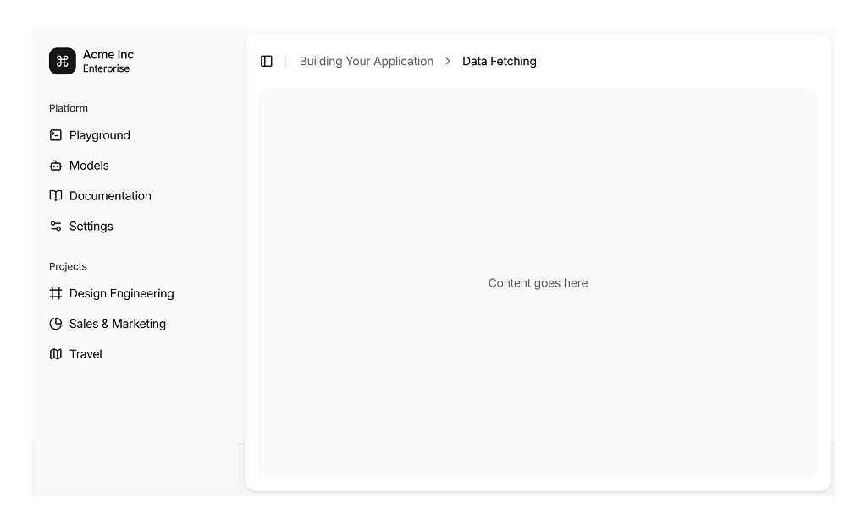Click the Documentation book icon
The height and width of the screenshot is (524, 867).
pos(56,196)
